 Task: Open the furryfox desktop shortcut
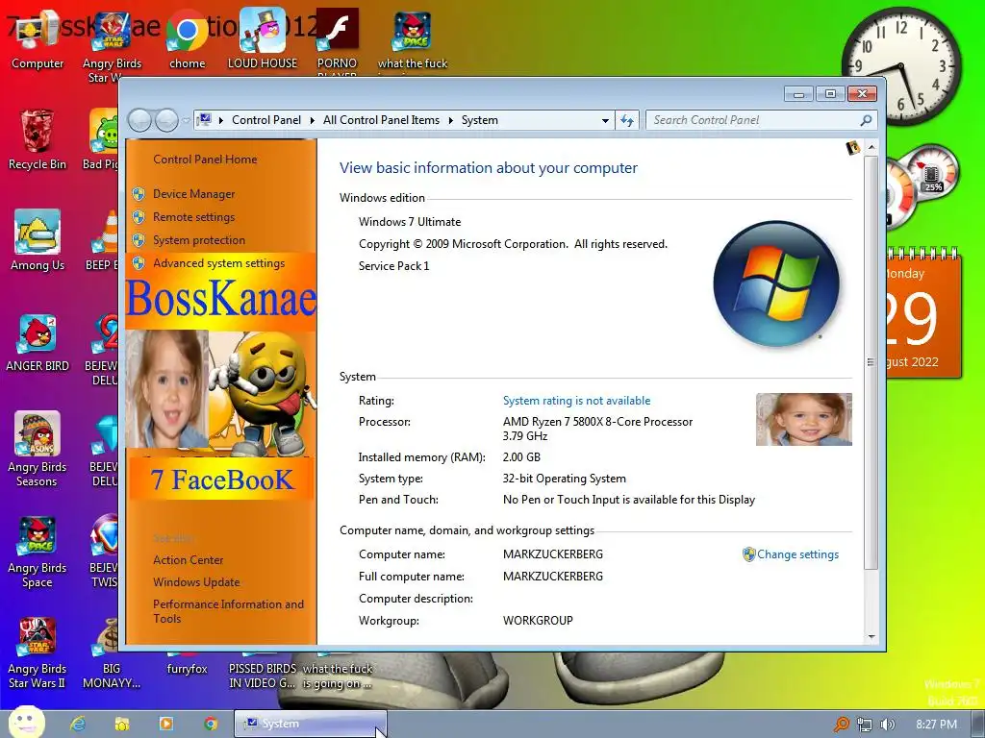coord(187,669)
